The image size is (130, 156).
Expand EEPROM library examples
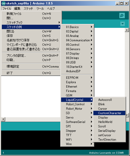click(x=77, y=78)
